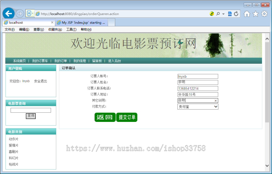272x174 pixels.
Task: Select the 动作片 movie category link
Action: 13,139
